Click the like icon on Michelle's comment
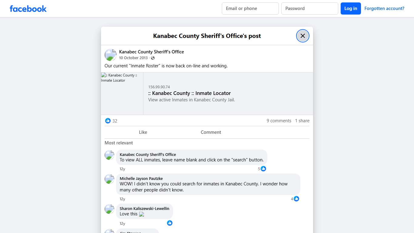The image size is (414, 233). [x=296, y=199]
